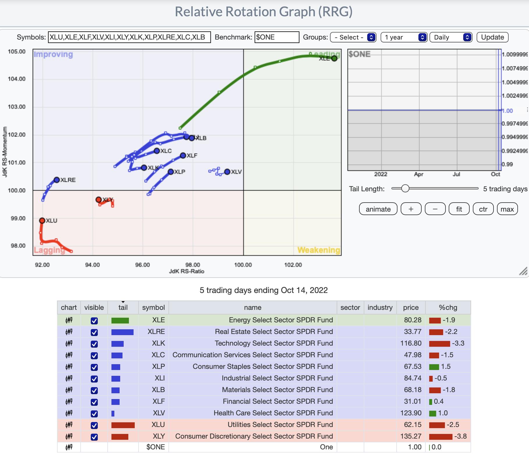Click the chart icon in the XLV row
Screen dimensions: 529x454
click(69, 413)
